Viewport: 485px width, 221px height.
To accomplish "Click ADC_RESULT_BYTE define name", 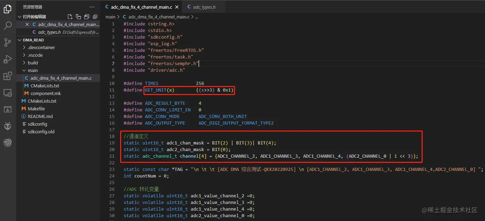I will click(x=165, y=103).
